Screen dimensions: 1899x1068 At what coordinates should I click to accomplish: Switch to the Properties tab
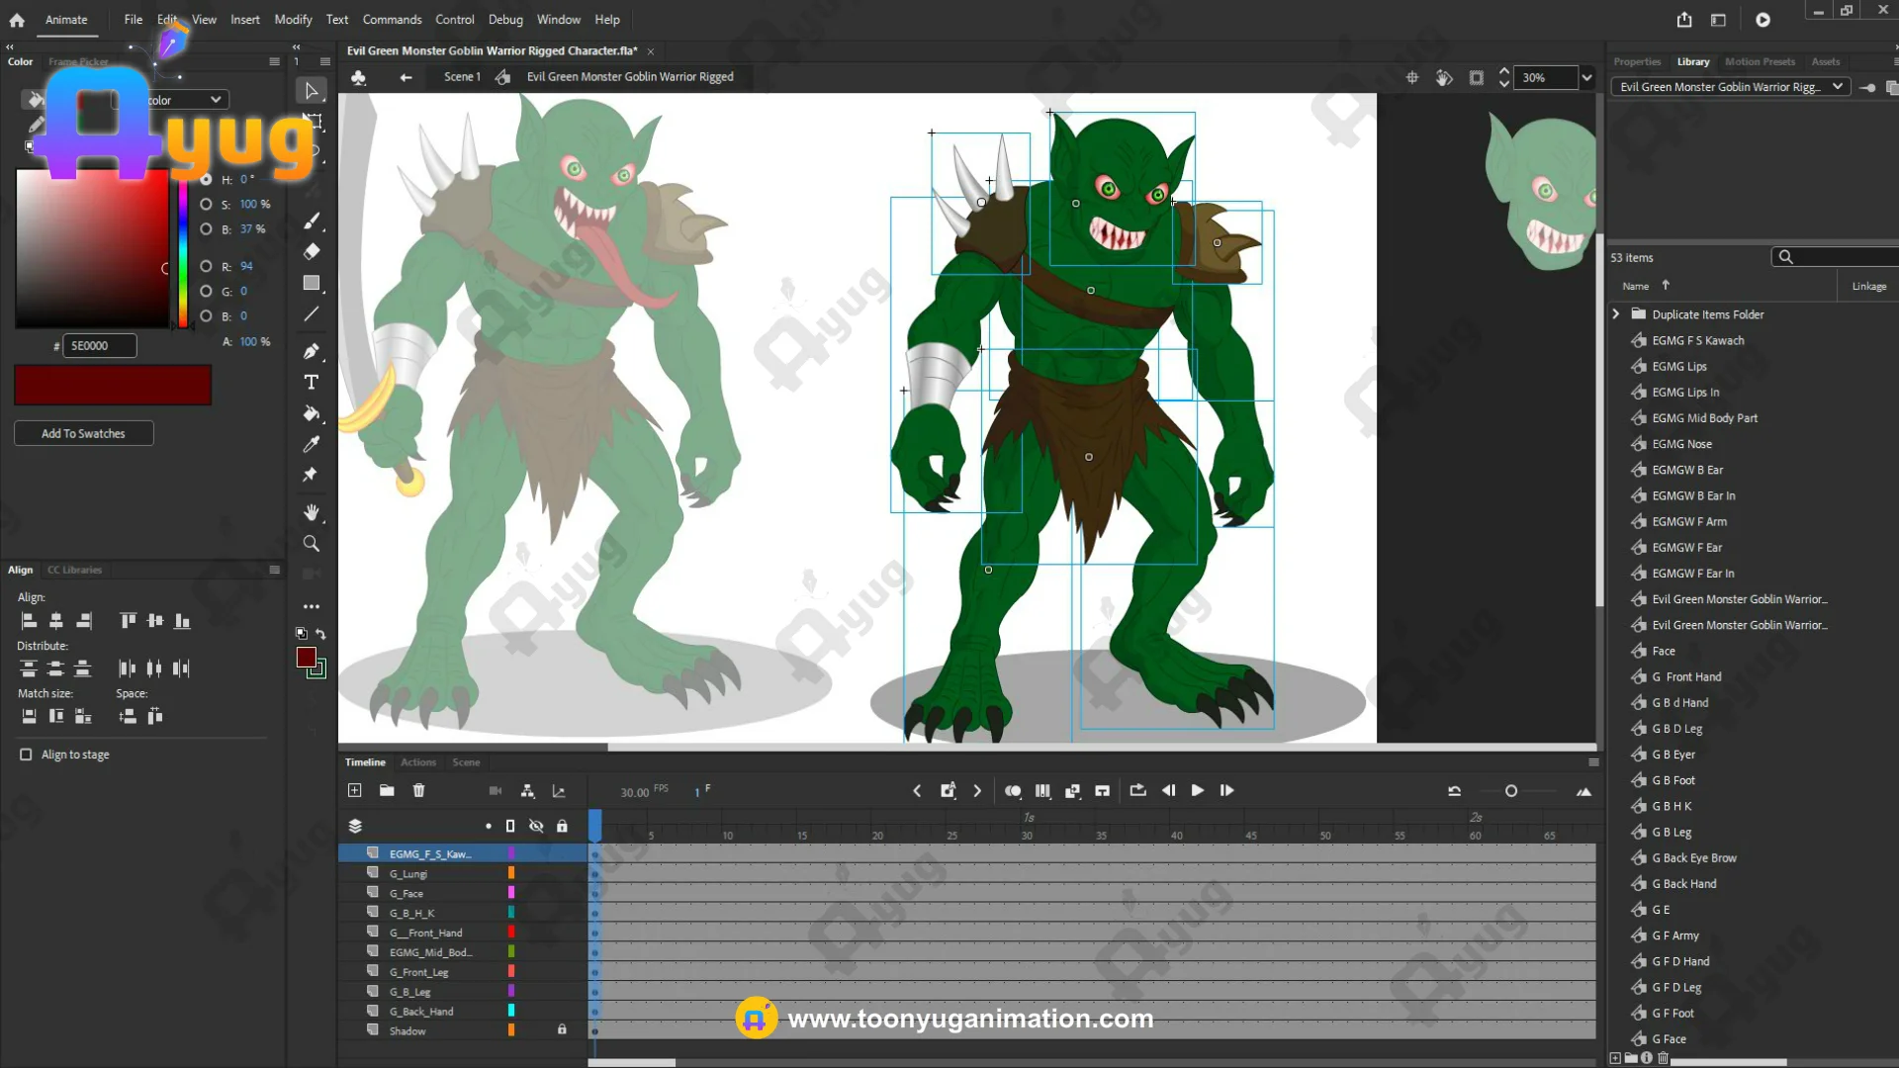tap(1637, 61)
